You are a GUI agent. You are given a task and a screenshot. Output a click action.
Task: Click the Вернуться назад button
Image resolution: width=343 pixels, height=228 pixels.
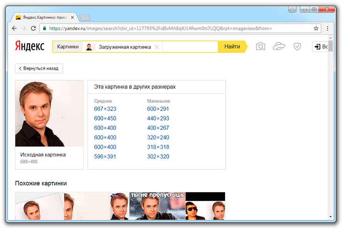pos(39,68)
